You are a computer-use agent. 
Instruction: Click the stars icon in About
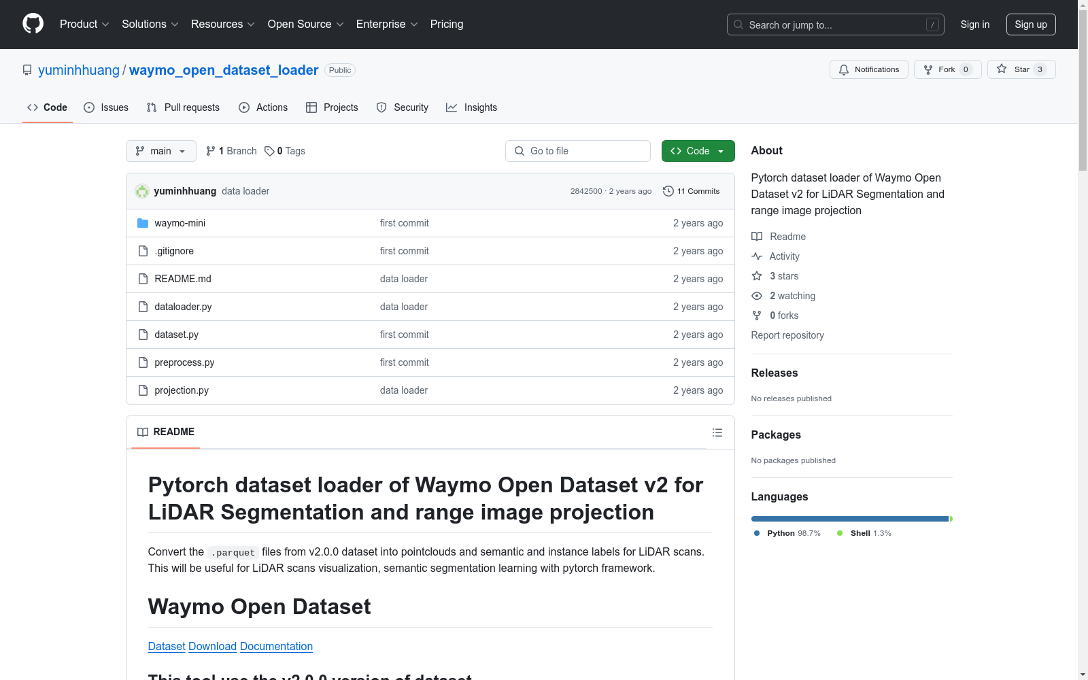(x=757, y=276)
